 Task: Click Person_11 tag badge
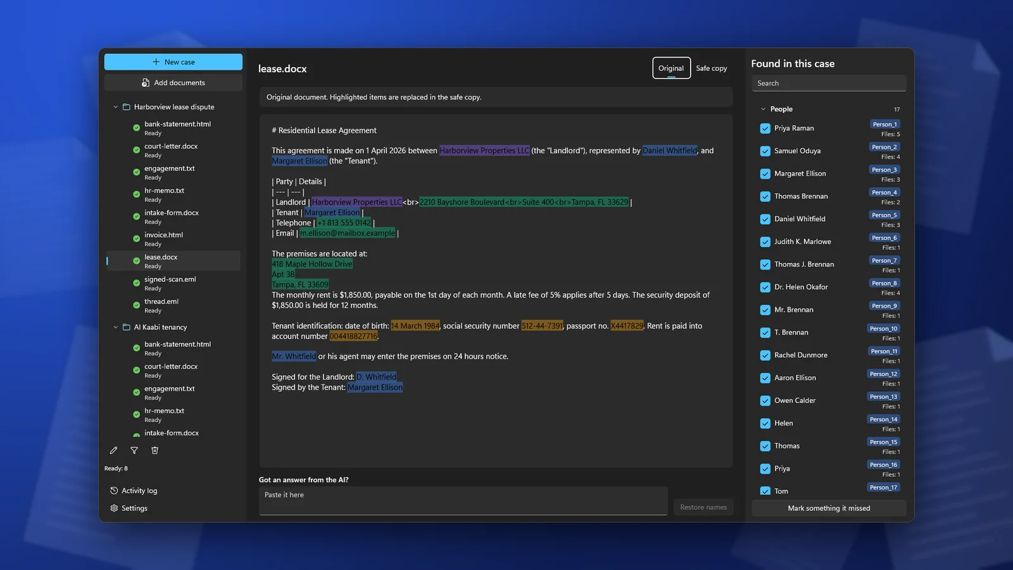coord(884,351)
